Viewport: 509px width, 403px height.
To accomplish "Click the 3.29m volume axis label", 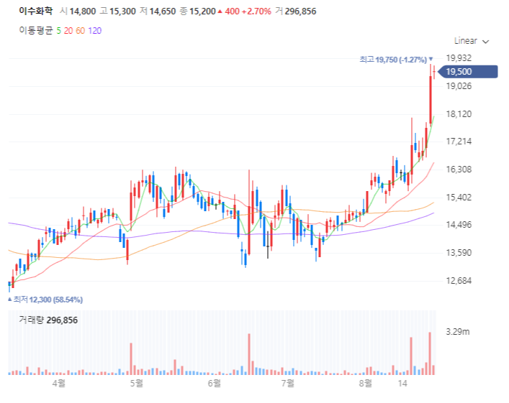I will (x=458, y=332).
